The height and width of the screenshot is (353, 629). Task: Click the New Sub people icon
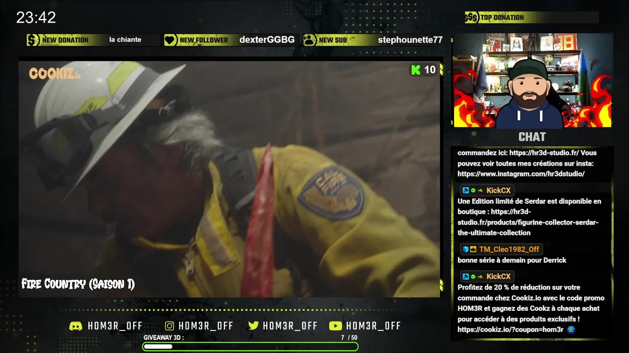(x=310, y=40)
